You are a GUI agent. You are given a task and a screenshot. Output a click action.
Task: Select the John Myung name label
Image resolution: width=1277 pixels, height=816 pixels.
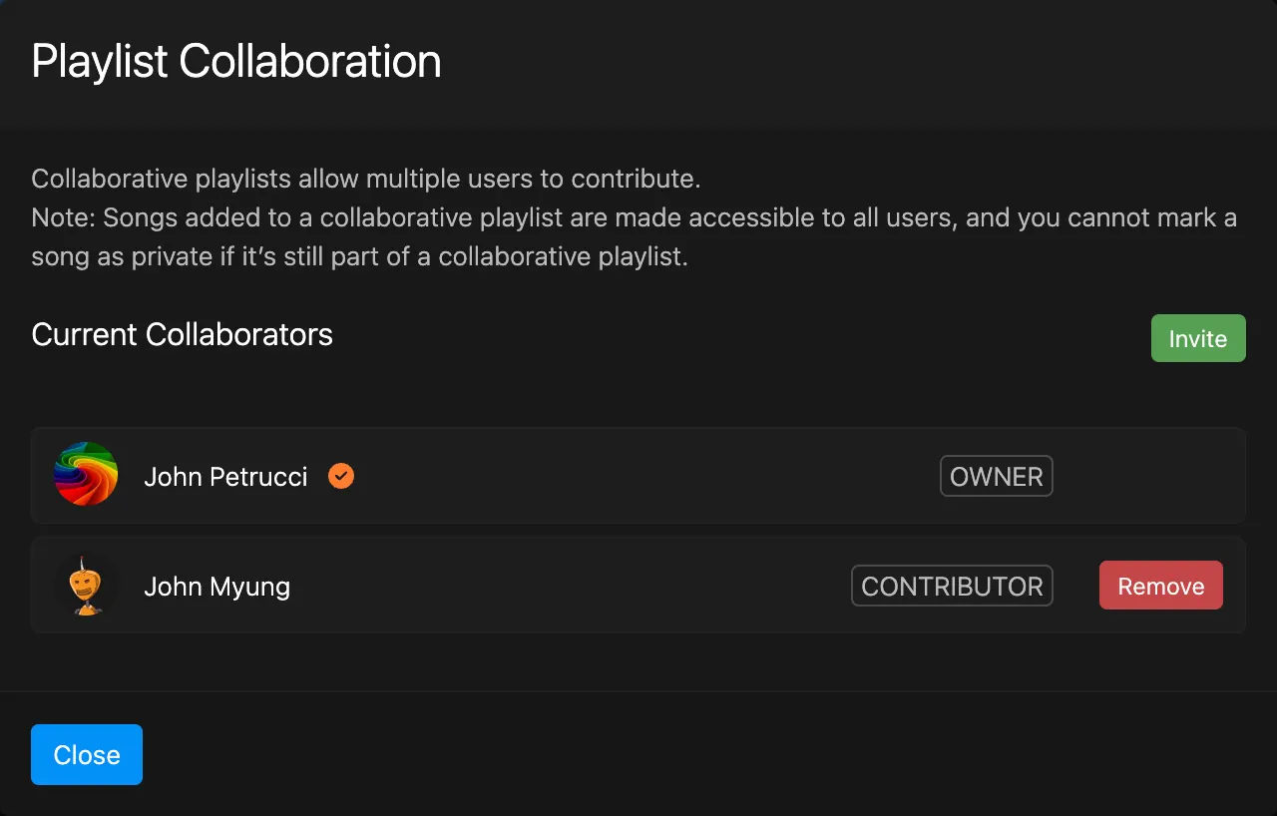[216, 587]
